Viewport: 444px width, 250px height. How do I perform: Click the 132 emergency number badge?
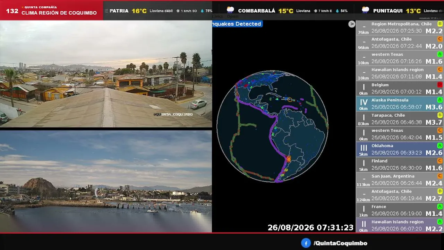(12, 11)
